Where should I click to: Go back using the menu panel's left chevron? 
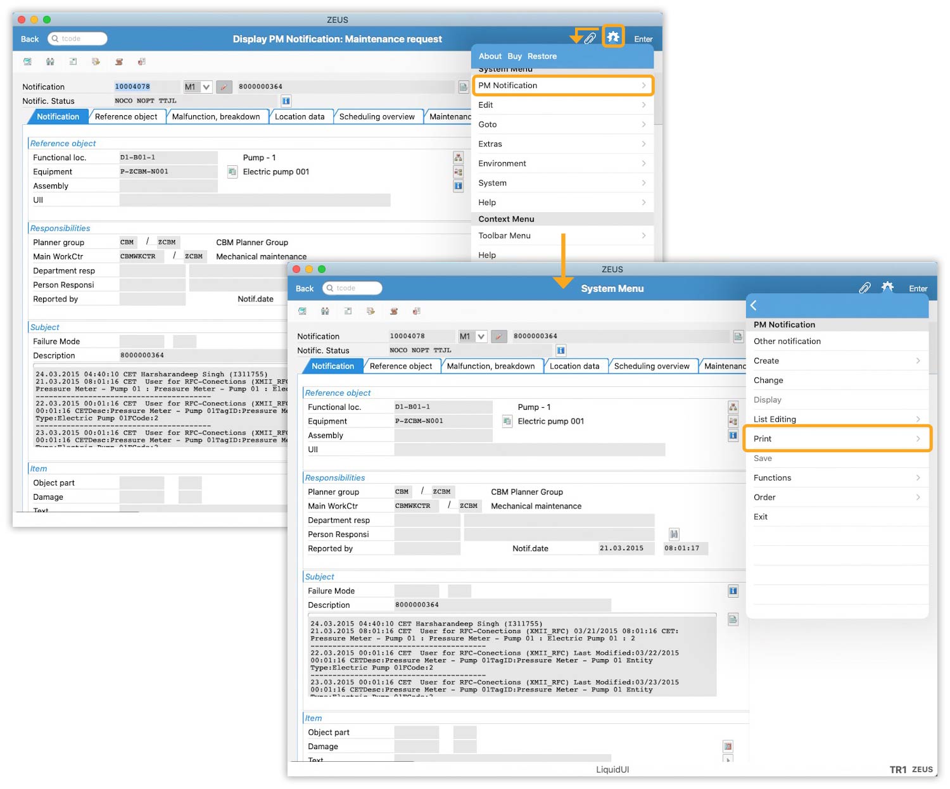754,306
